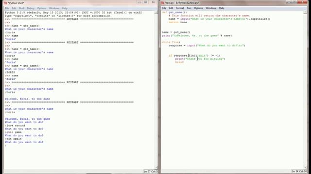Click Python Shell vertical scrollbar down arrow

point(156,168)
